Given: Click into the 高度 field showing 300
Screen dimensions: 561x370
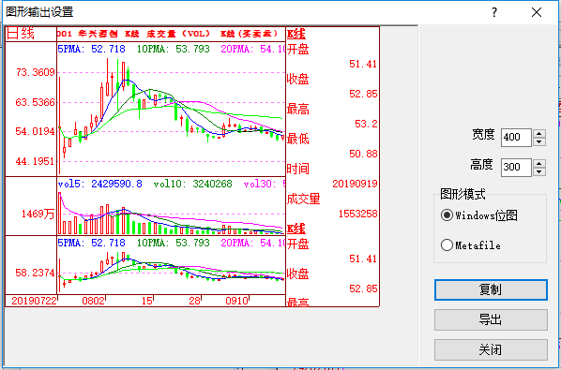Looking at the screenshot, I should 516,168.
